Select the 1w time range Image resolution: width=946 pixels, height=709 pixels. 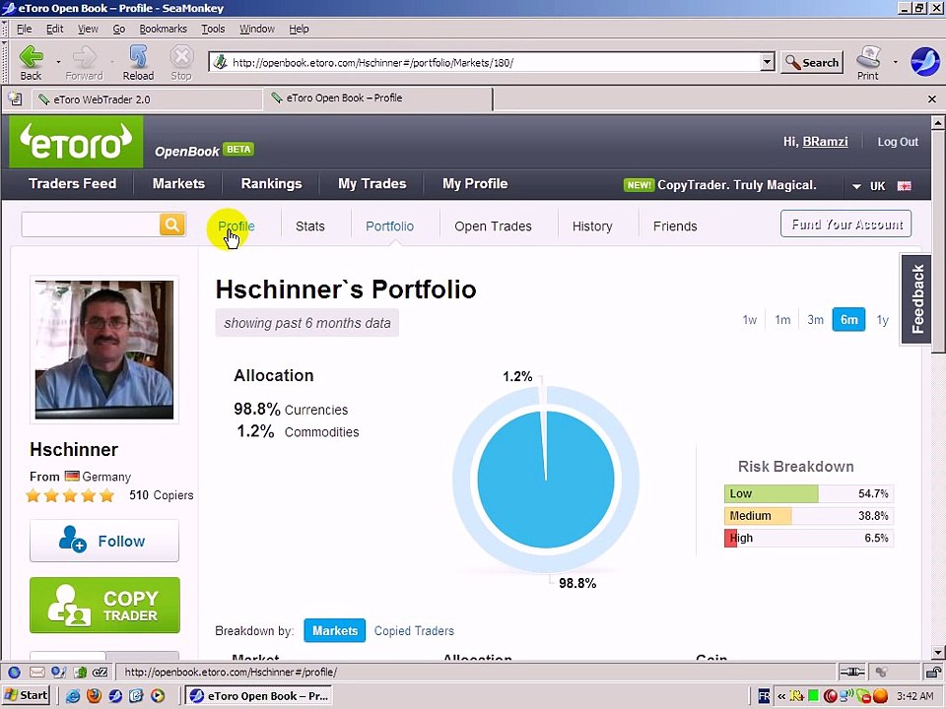(x=749, y=319)
